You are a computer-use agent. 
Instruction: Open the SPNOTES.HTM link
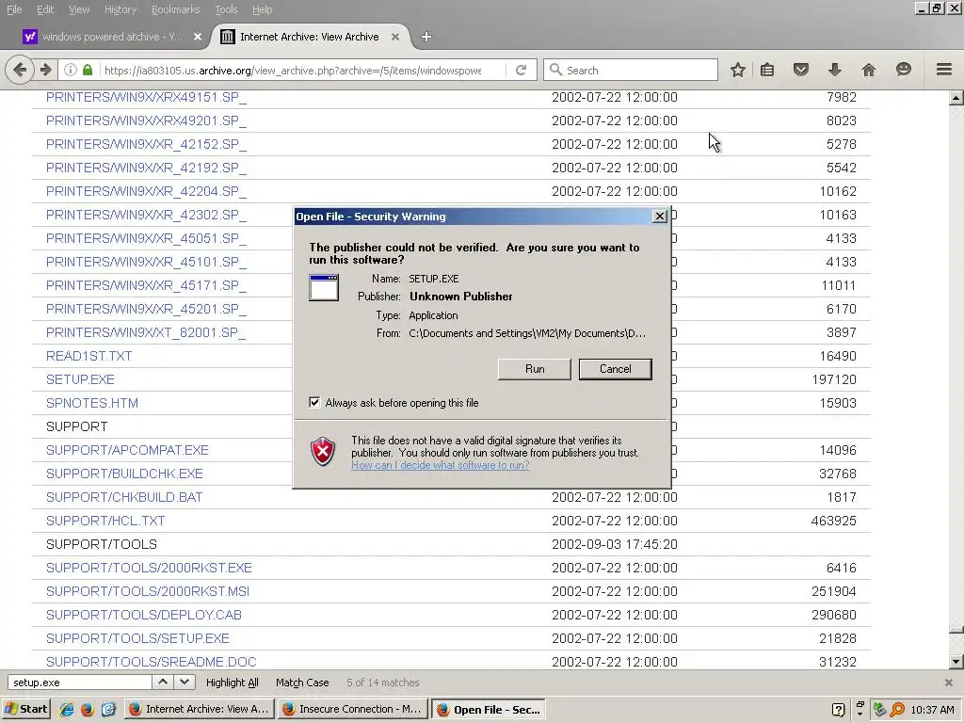pos(92,403)
